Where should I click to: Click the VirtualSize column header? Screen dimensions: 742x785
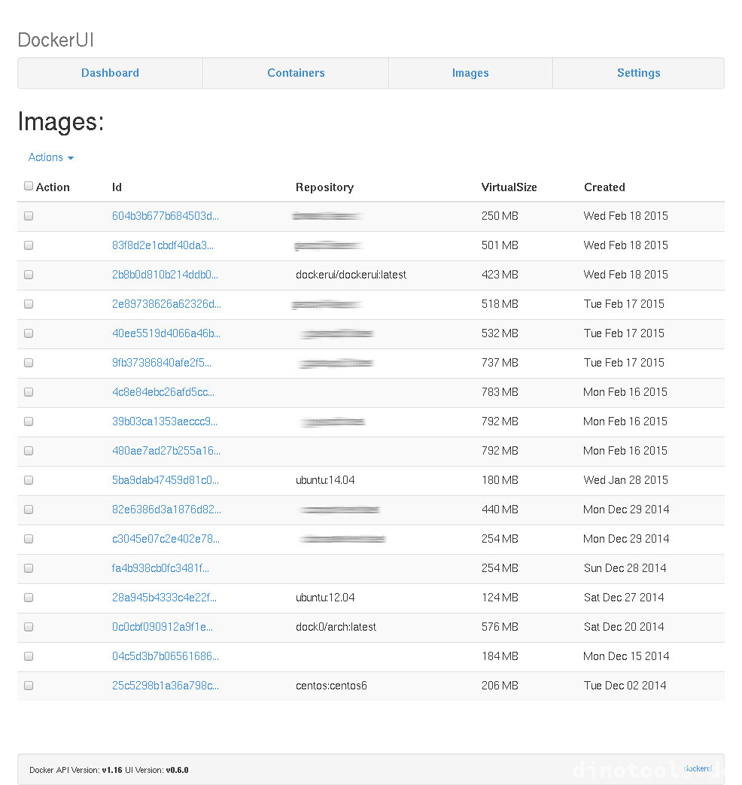(x=509, y=187)
